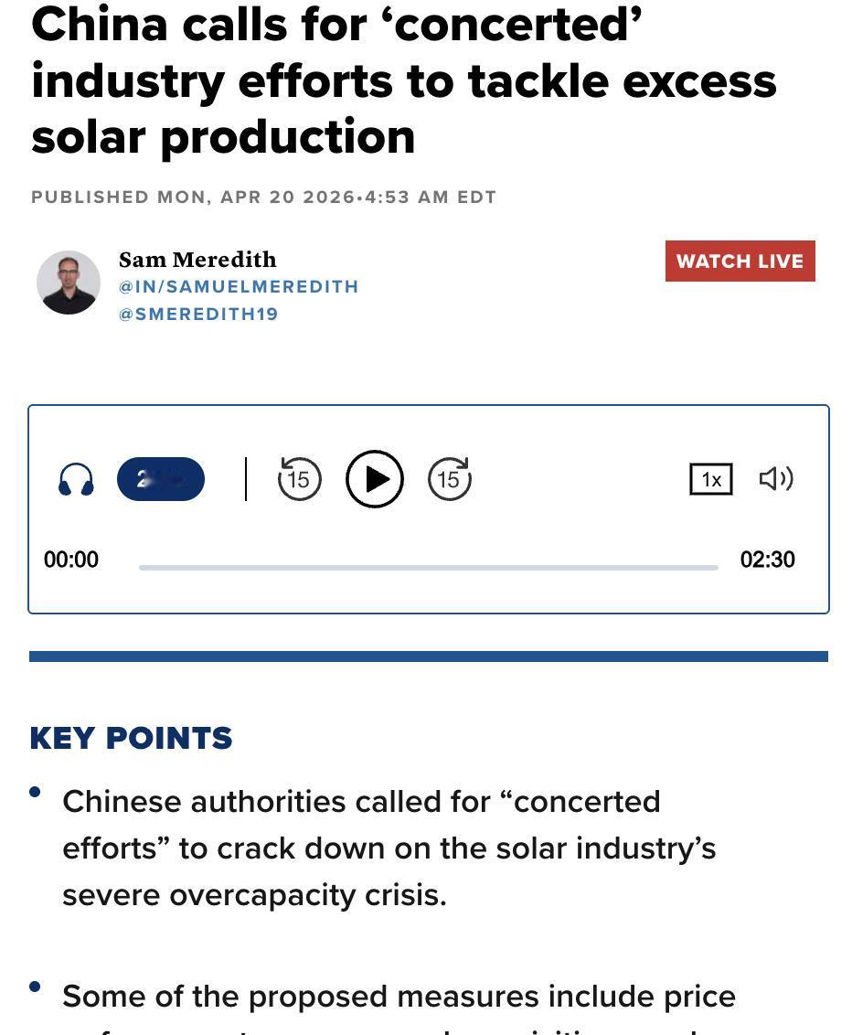Click the headphones listen icon
The width and height of the screenshot is (852, 1035).
pos(76,480)
